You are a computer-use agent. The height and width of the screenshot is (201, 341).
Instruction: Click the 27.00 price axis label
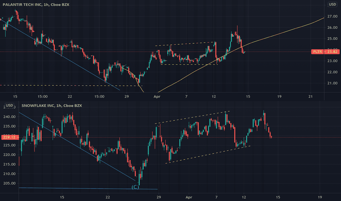point(332,16)
